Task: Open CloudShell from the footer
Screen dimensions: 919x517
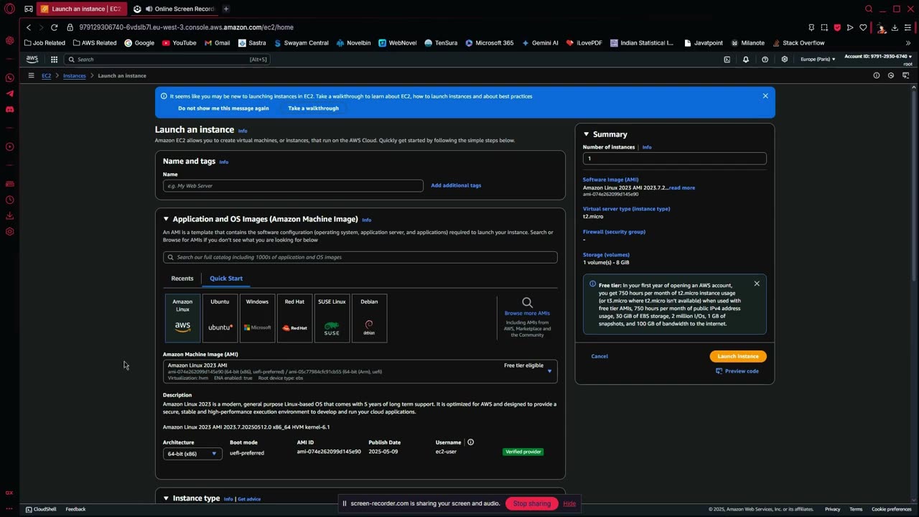Action: [x=41, y=509]
